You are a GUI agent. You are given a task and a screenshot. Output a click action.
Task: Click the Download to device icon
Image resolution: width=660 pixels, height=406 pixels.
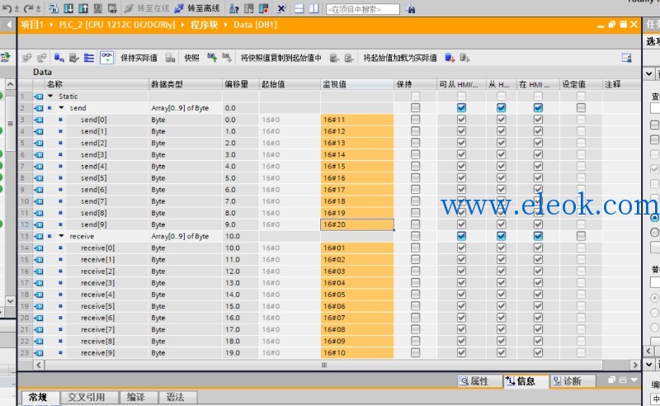[68, 8]
